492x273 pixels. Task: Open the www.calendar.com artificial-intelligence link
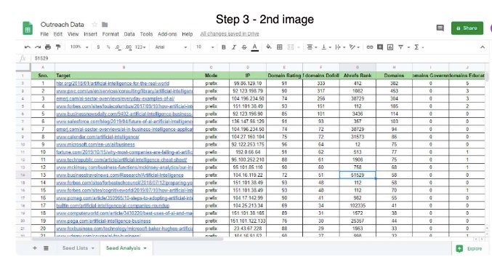click(97, 137)
